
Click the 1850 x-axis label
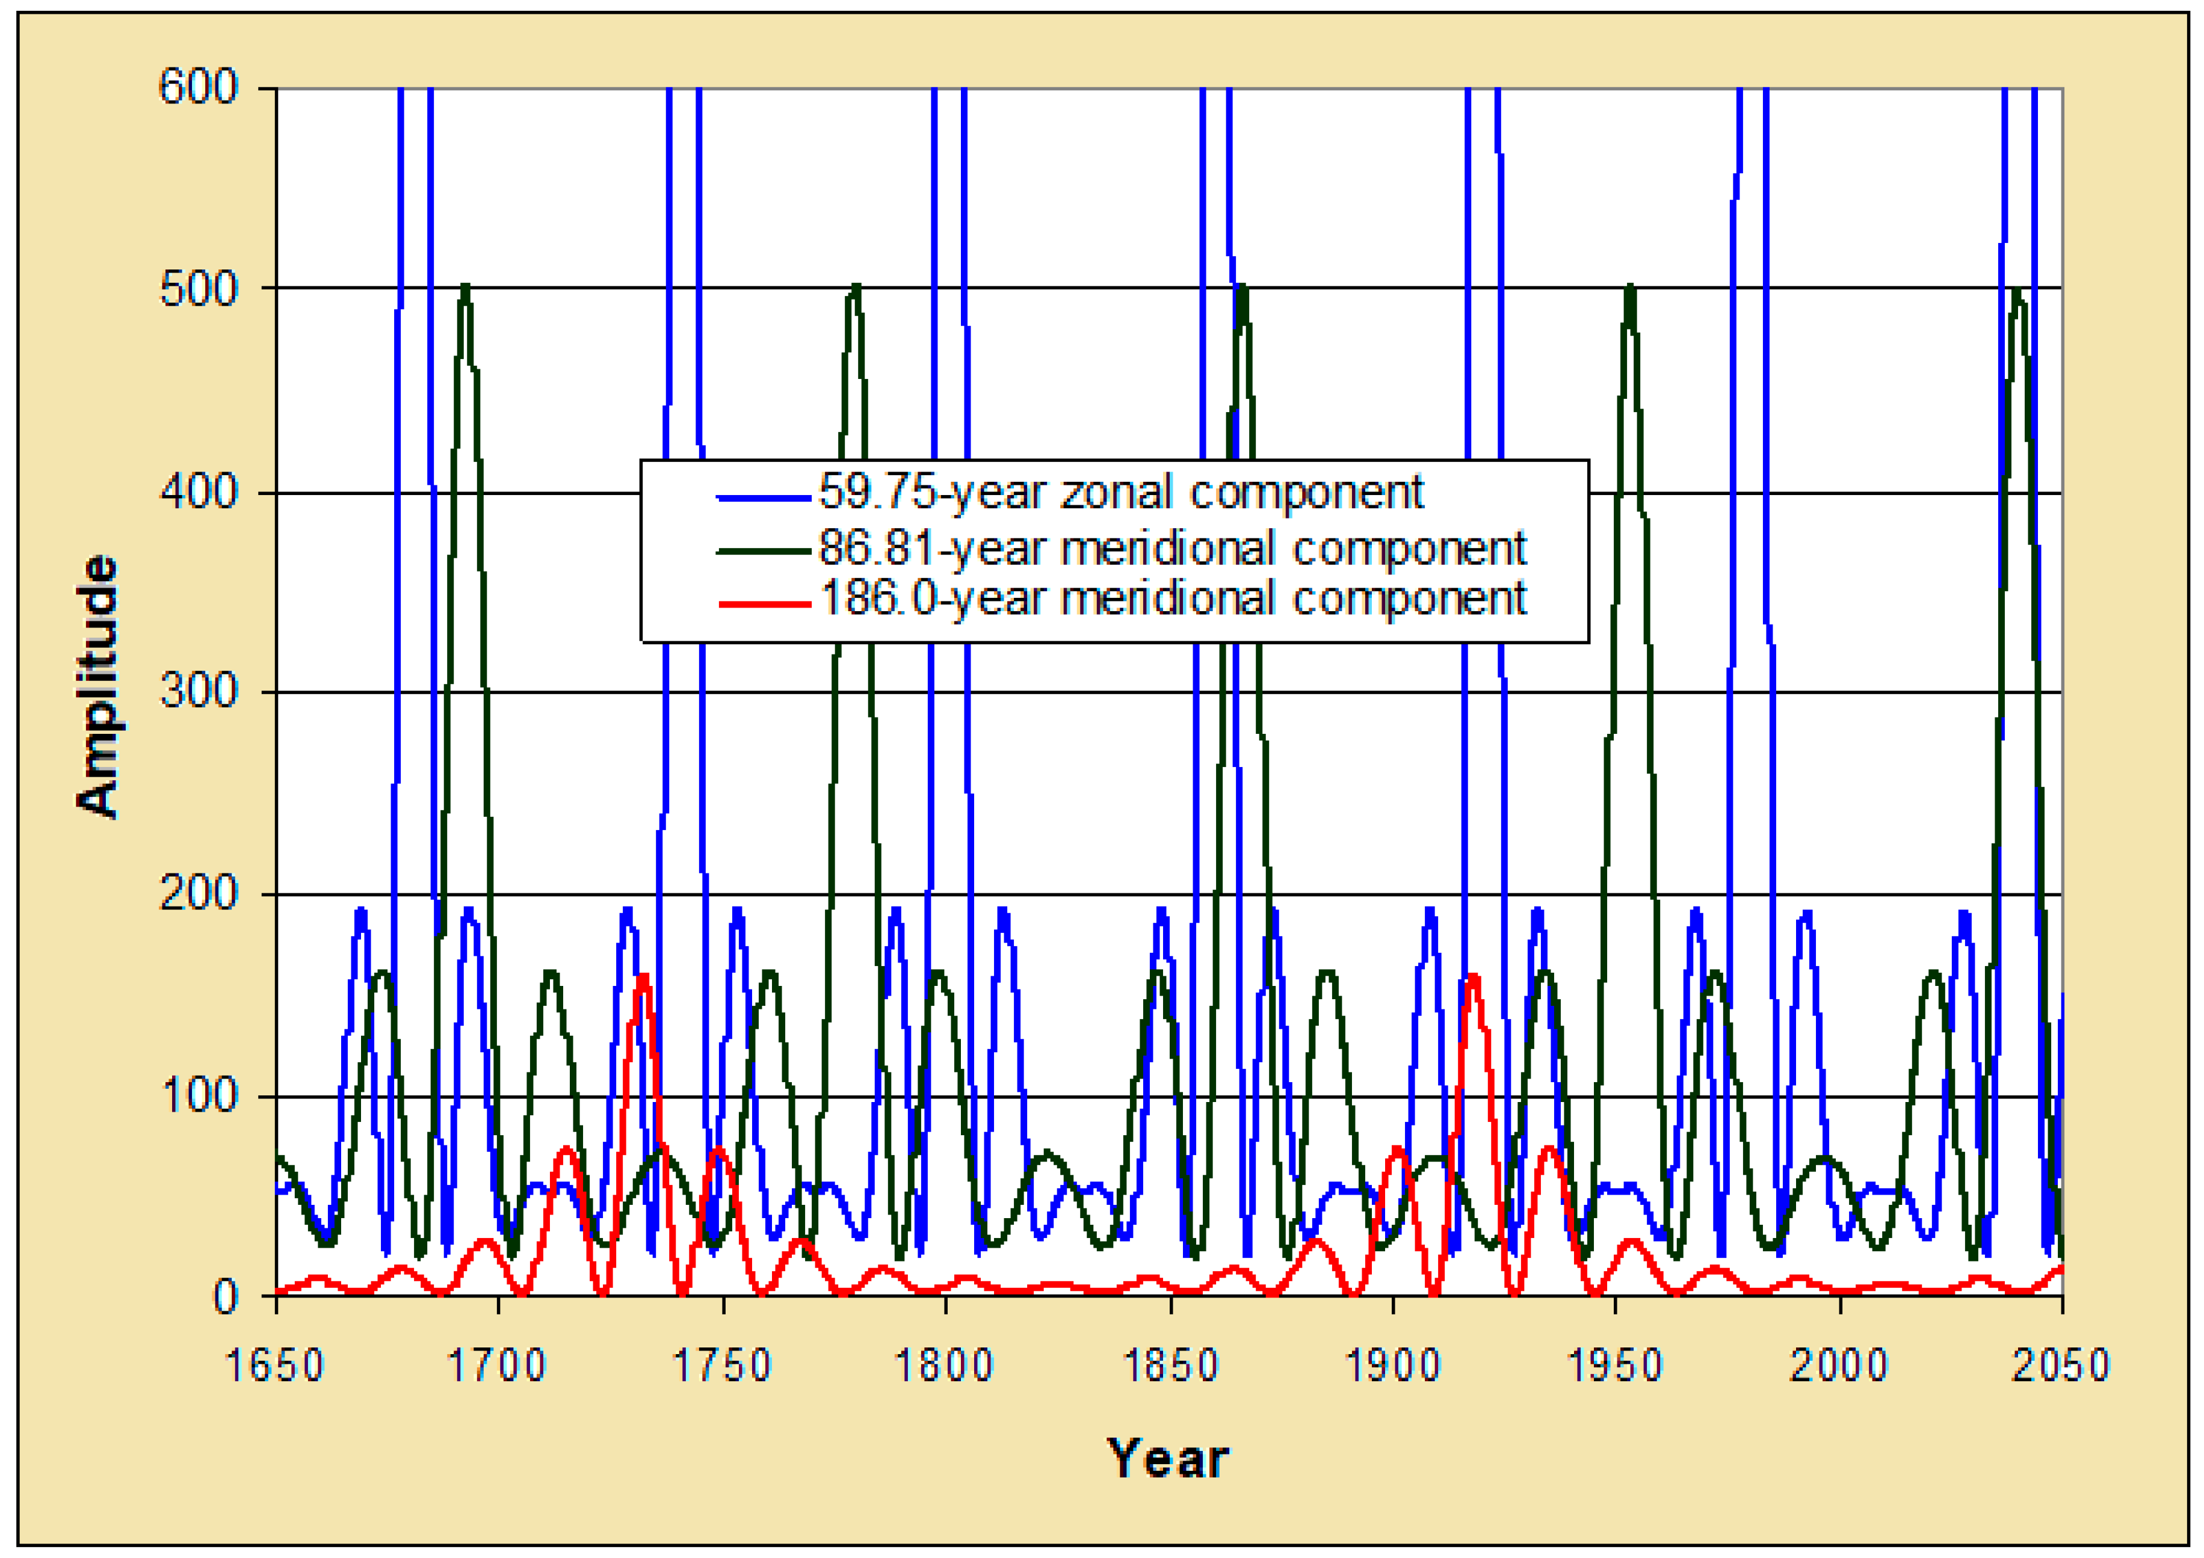point(1170,1365)
